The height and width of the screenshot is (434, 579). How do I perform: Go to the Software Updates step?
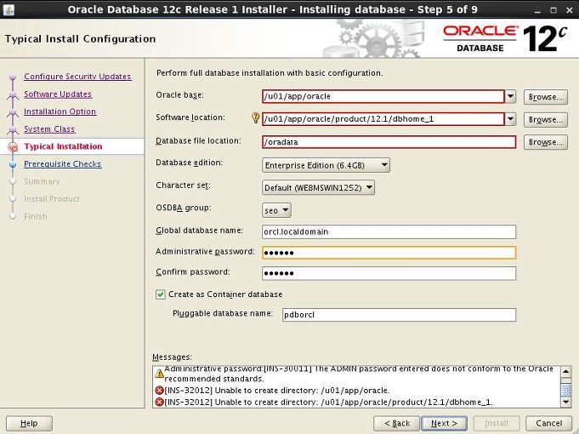(58, 94)
